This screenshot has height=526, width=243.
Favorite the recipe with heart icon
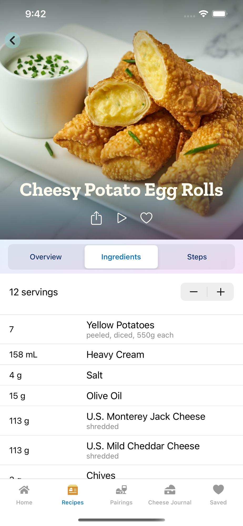(146, 218)
